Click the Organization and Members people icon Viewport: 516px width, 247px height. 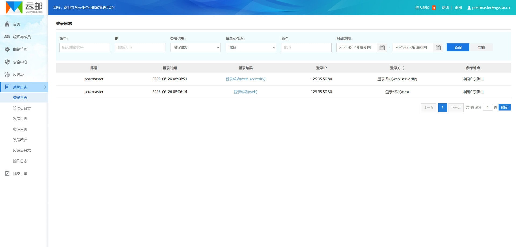pyautogui.click(x=7, y=37)
